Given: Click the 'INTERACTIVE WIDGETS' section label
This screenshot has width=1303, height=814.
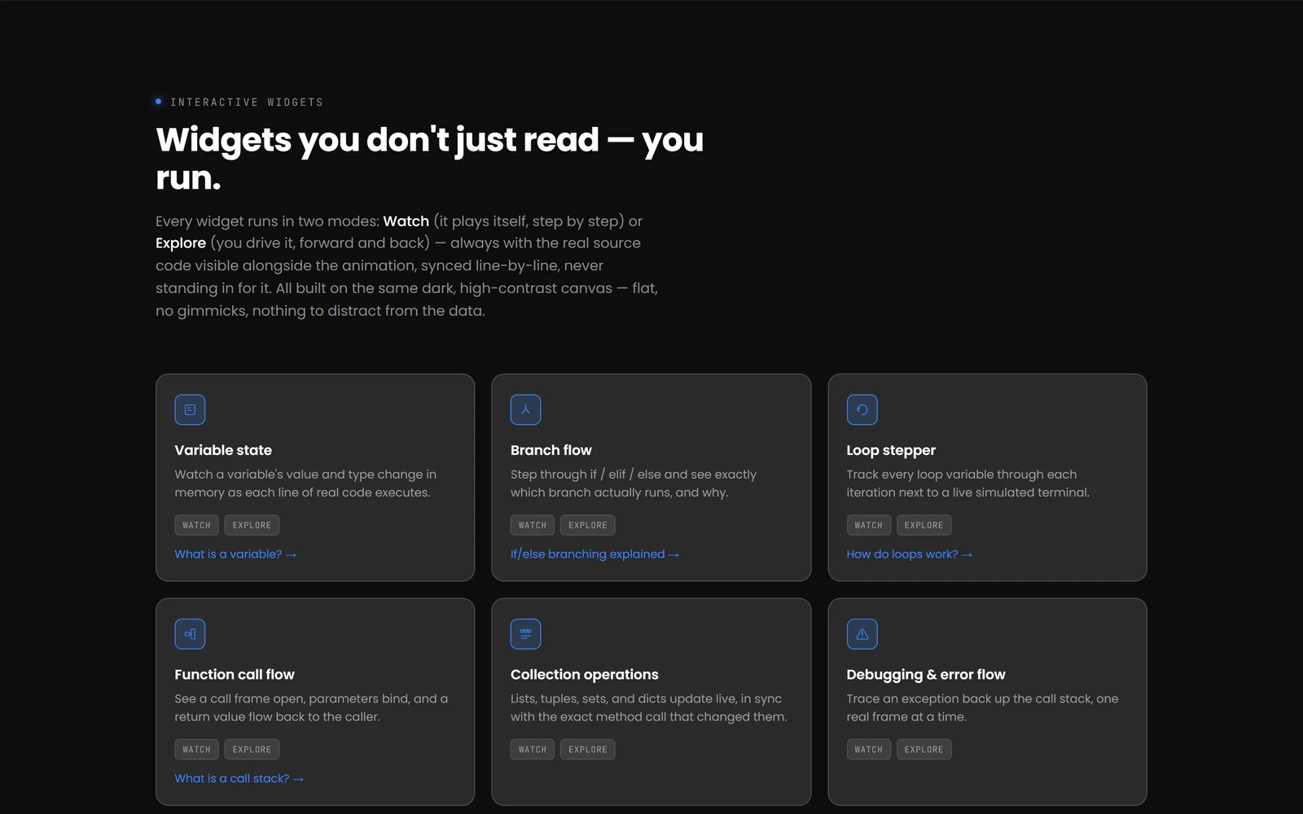Looking at the screenshot, I should coord(247,102).
